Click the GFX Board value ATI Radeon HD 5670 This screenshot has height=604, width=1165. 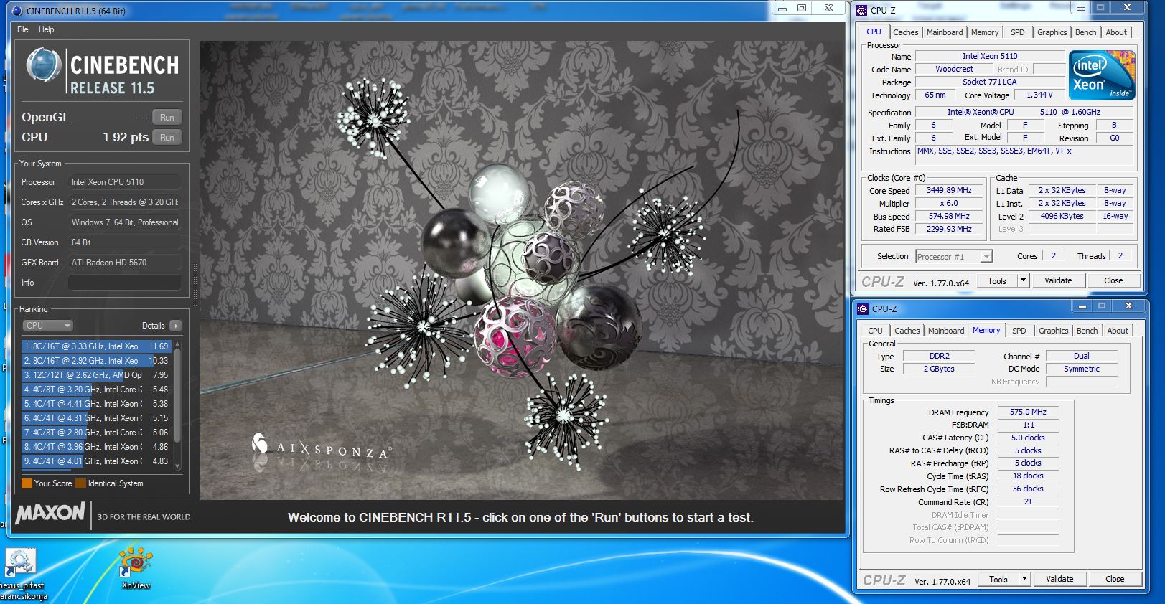124,263
